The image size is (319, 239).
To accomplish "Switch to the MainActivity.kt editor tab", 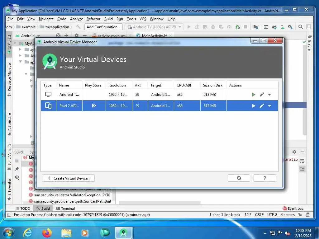I will 154,35.
